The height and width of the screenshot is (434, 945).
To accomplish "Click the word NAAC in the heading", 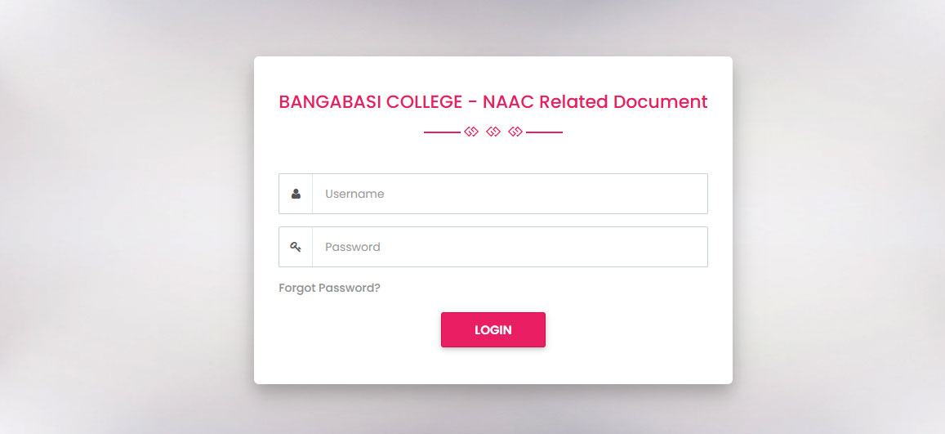I will (x=509, y=102).
